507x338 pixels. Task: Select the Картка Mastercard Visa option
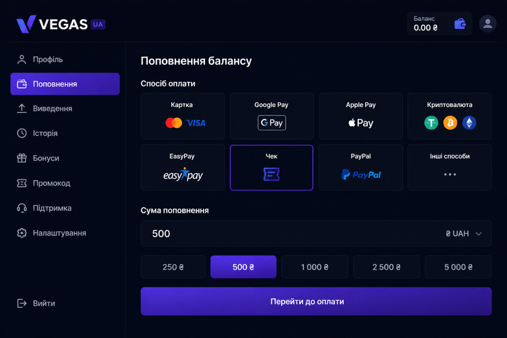coord(183,116)
